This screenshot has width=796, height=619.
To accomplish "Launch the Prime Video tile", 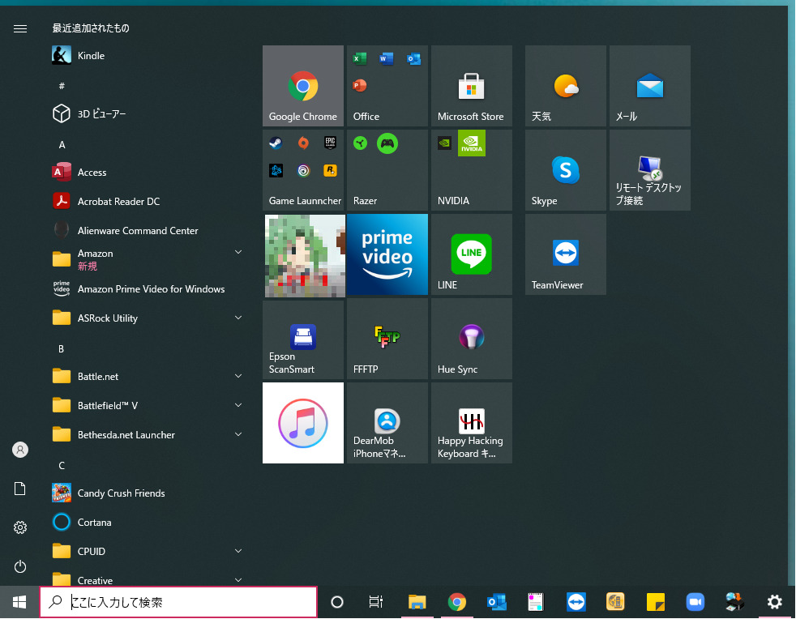I will (387, 254).
